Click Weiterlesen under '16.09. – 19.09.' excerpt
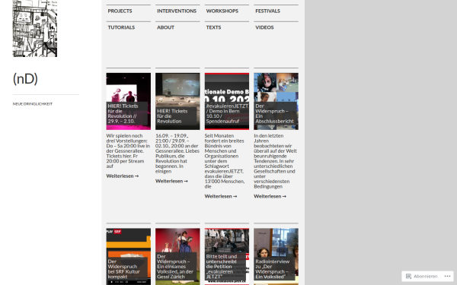The image size is (457, 285). click(171, 181)
